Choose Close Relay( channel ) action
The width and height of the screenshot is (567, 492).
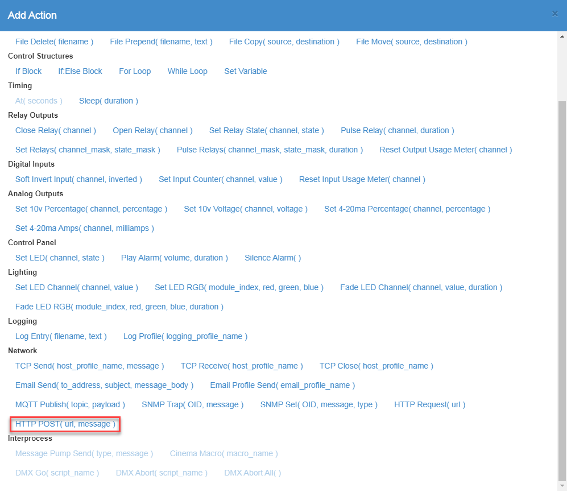pyautogui.click(x=56, y=131)
